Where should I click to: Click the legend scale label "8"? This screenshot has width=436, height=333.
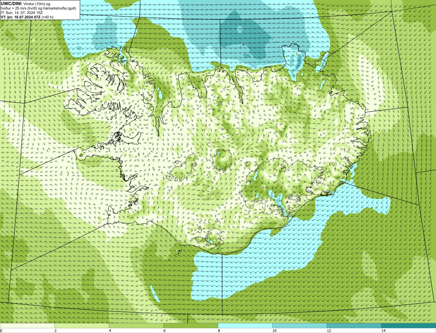pos(219,331)
